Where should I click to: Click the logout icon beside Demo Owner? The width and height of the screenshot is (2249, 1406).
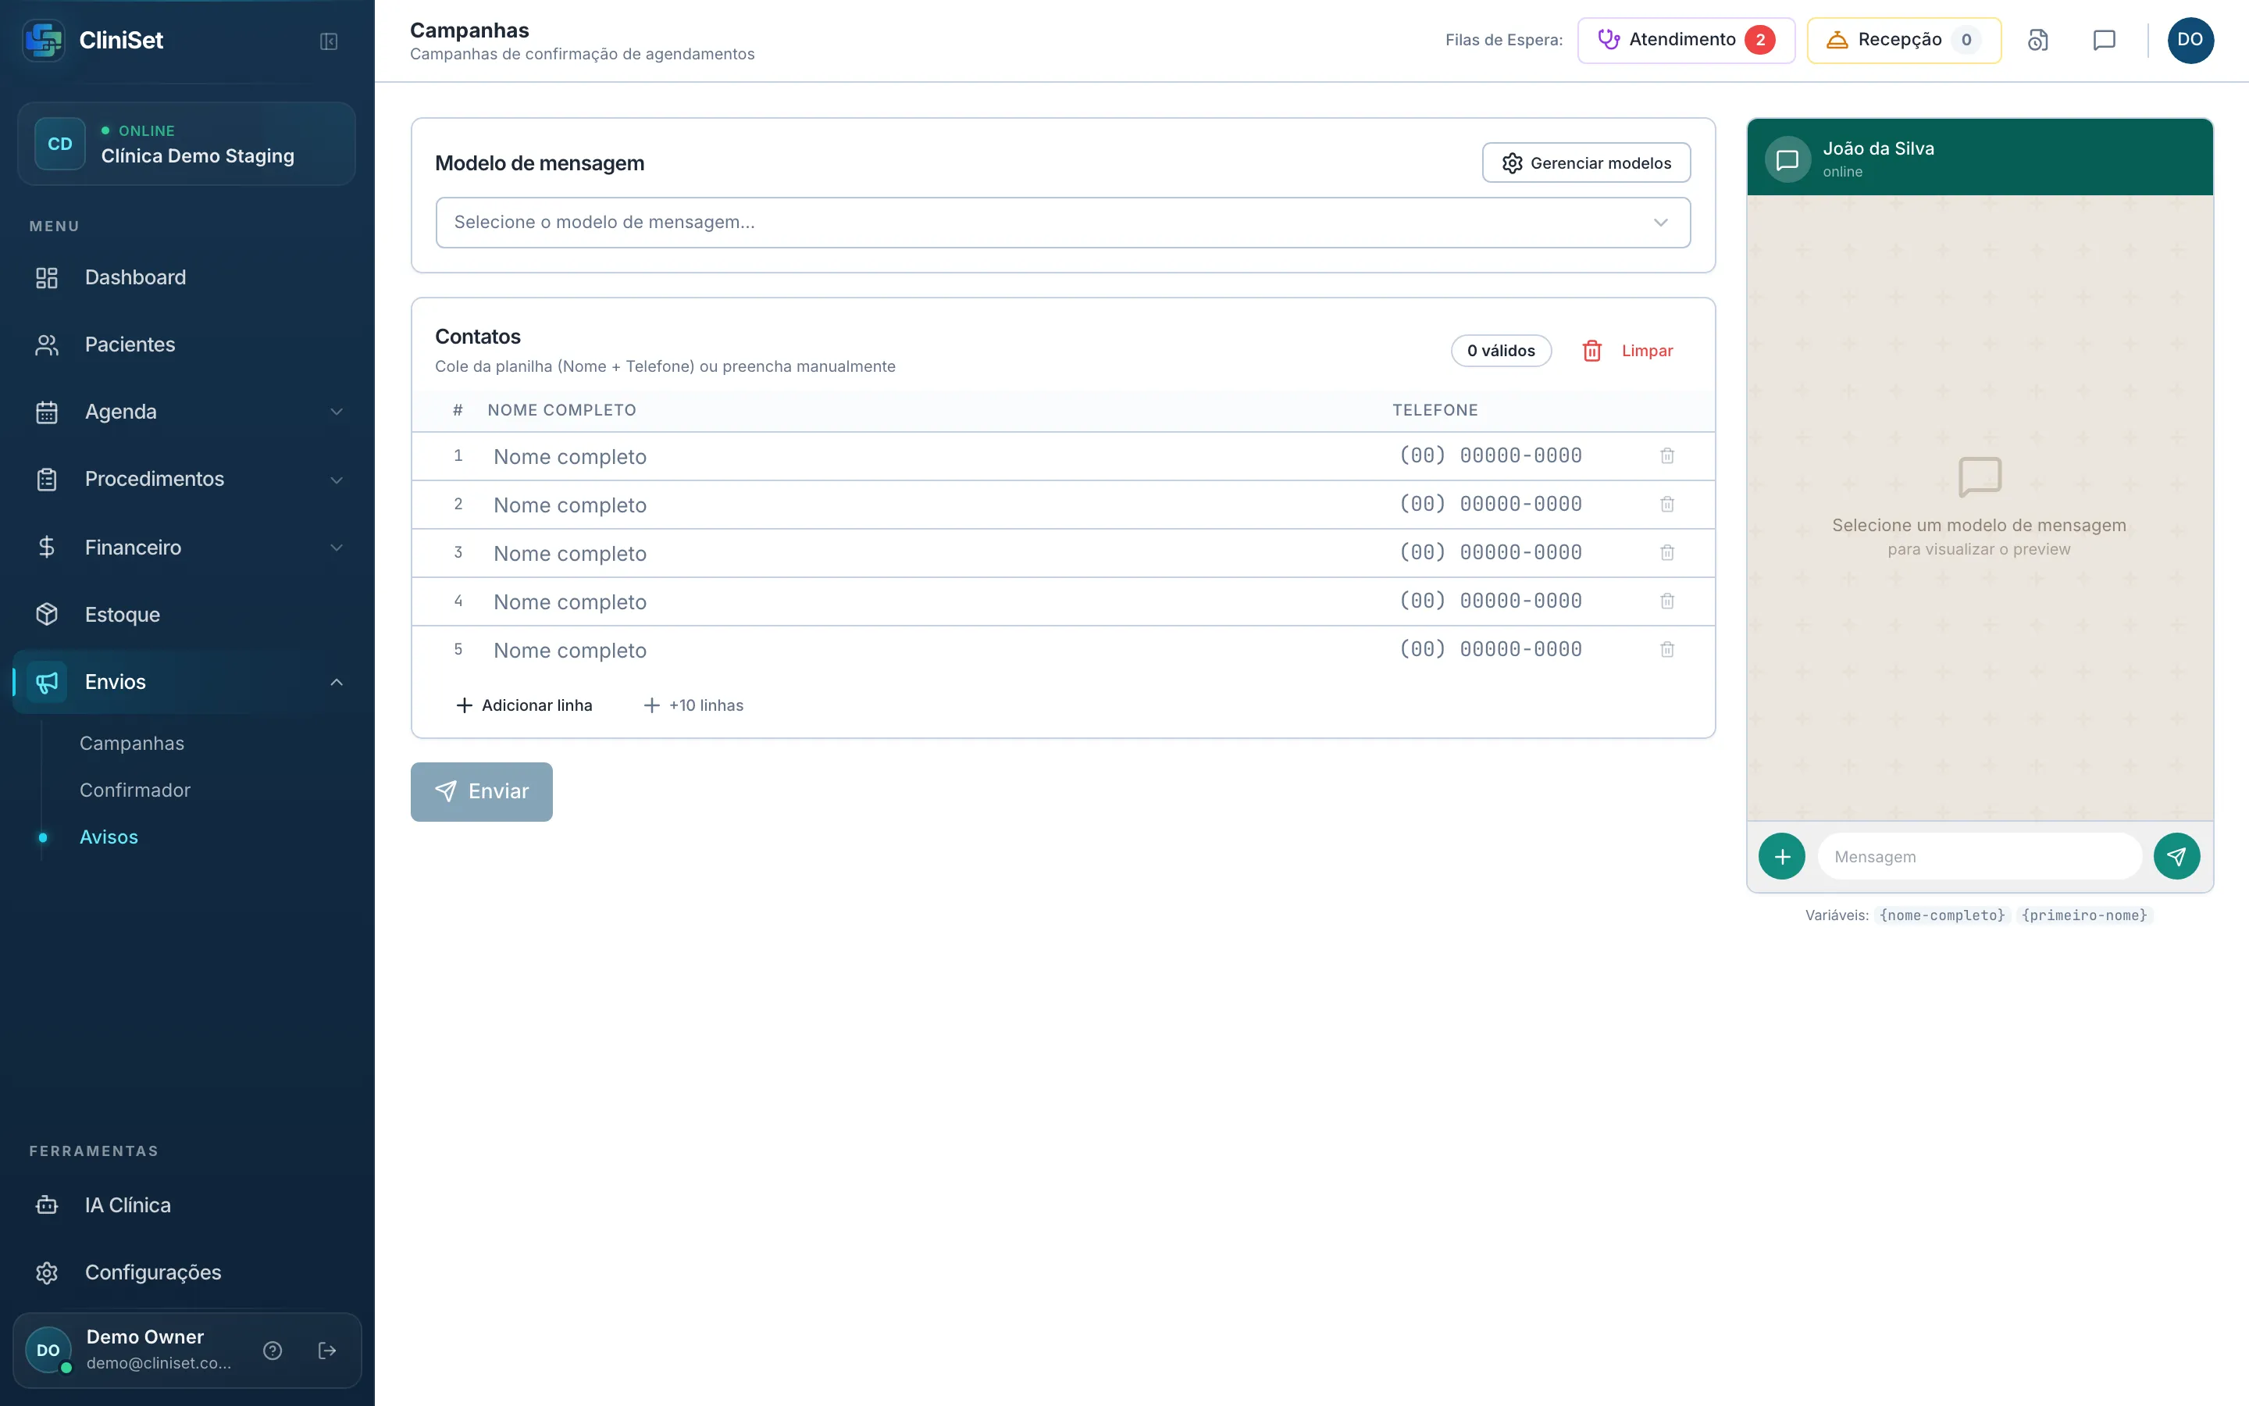tap(327, 1351)
